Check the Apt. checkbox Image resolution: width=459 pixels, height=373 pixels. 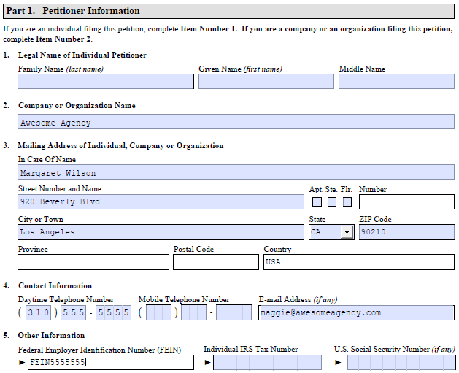tap(317, 201)
